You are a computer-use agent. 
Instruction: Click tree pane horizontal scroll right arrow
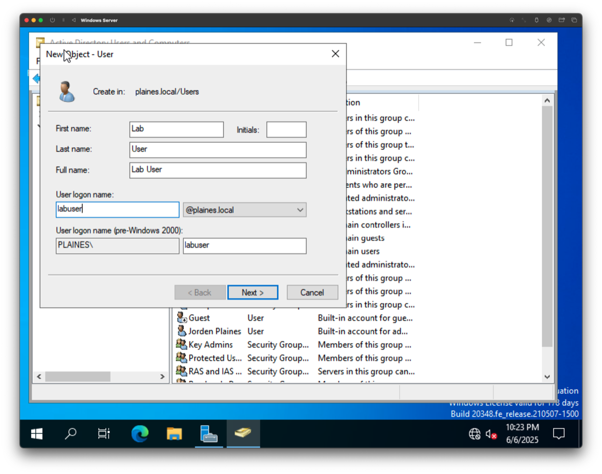tap(163, 376)
